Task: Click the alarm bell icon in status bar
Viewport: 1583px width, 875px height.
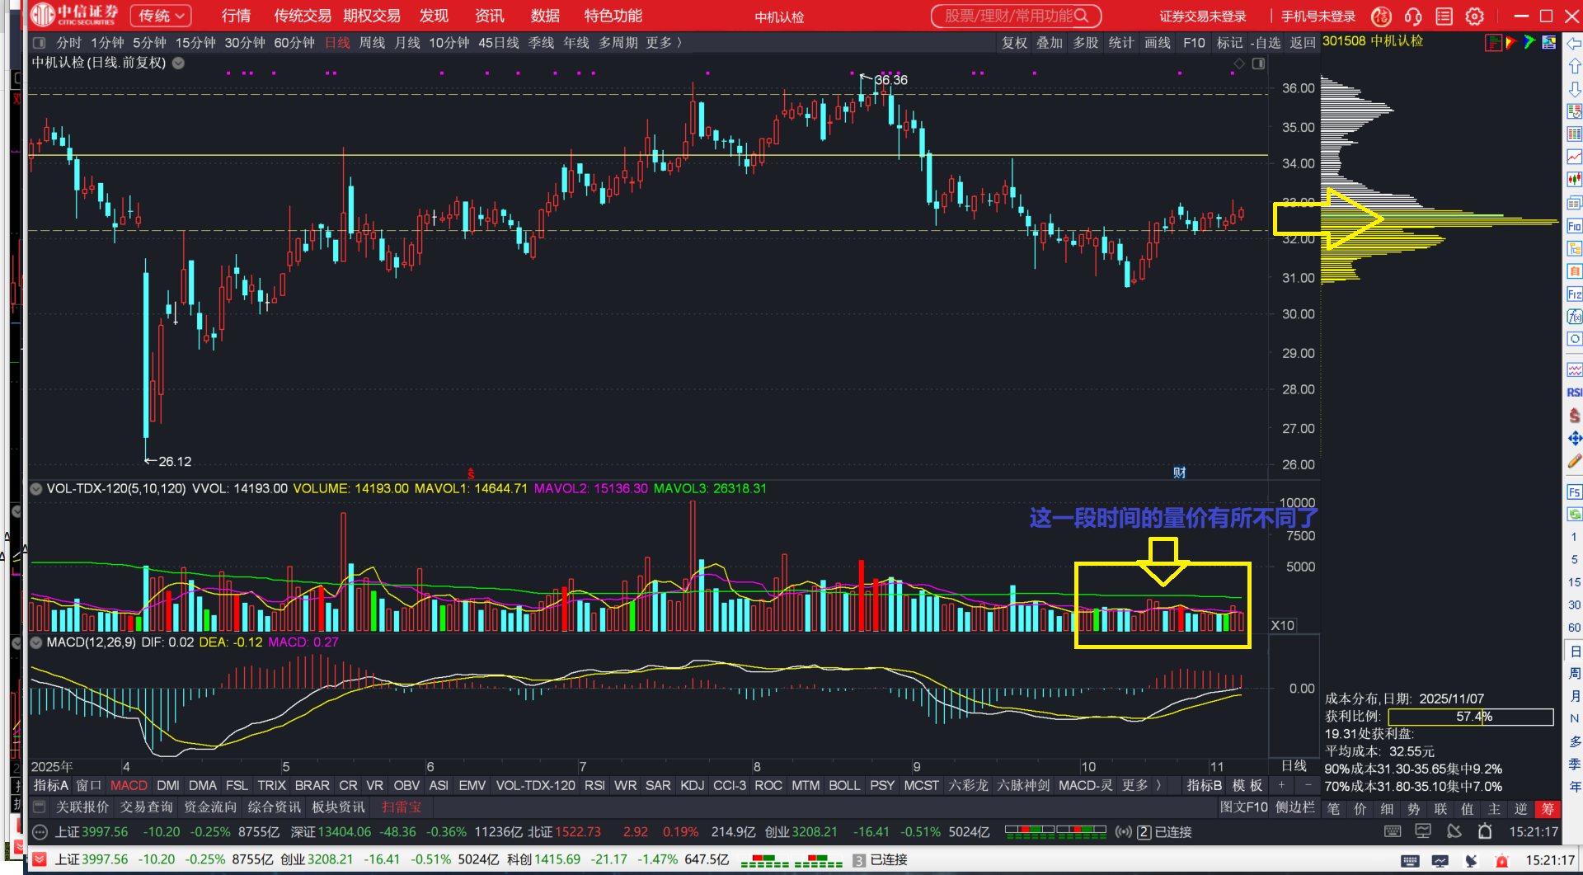Action: click(1485, 832)
